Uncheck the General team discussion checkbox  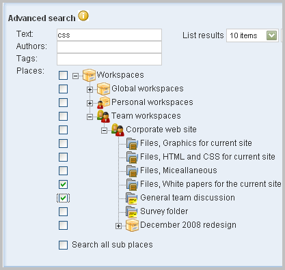pyautogui.click(x=63, y=198)
